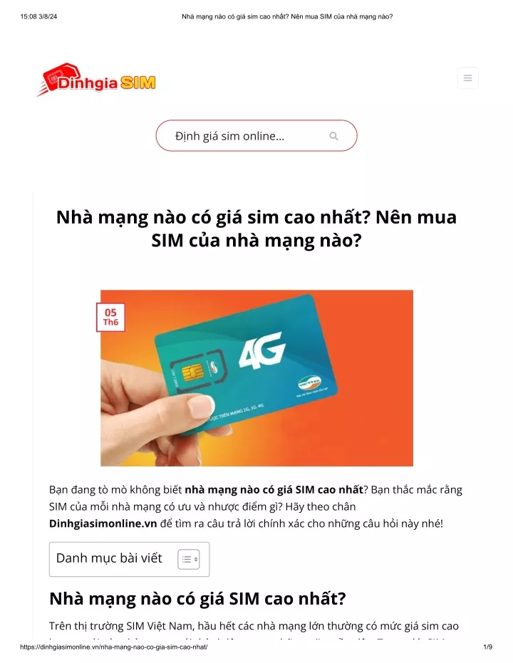Viewport: 513px width, 663px height.
Task: Click the Dinhgia SIM logo
Action: (x=96, y=80)
